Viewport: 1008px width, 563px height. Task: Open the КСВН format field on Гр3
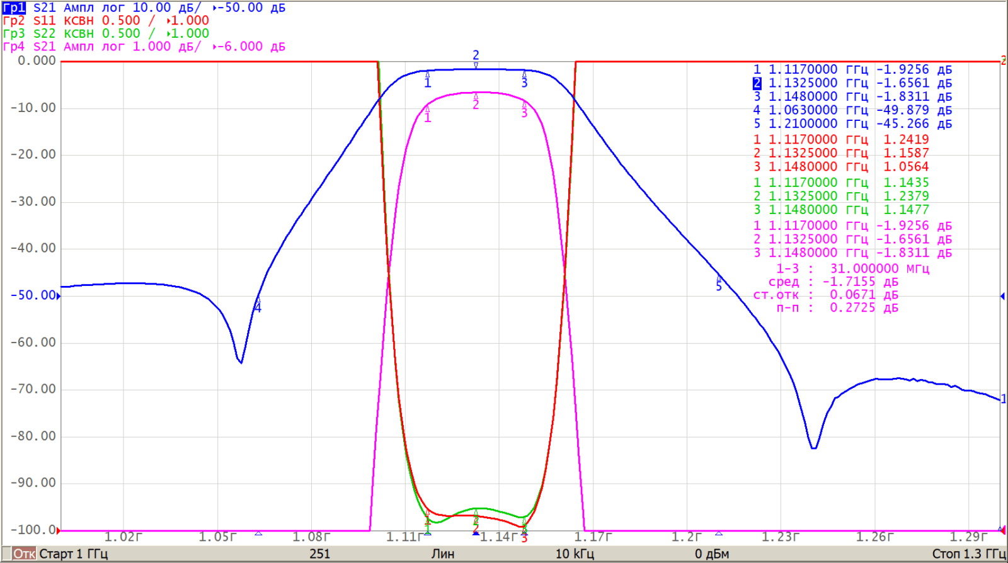pos(79,33)
